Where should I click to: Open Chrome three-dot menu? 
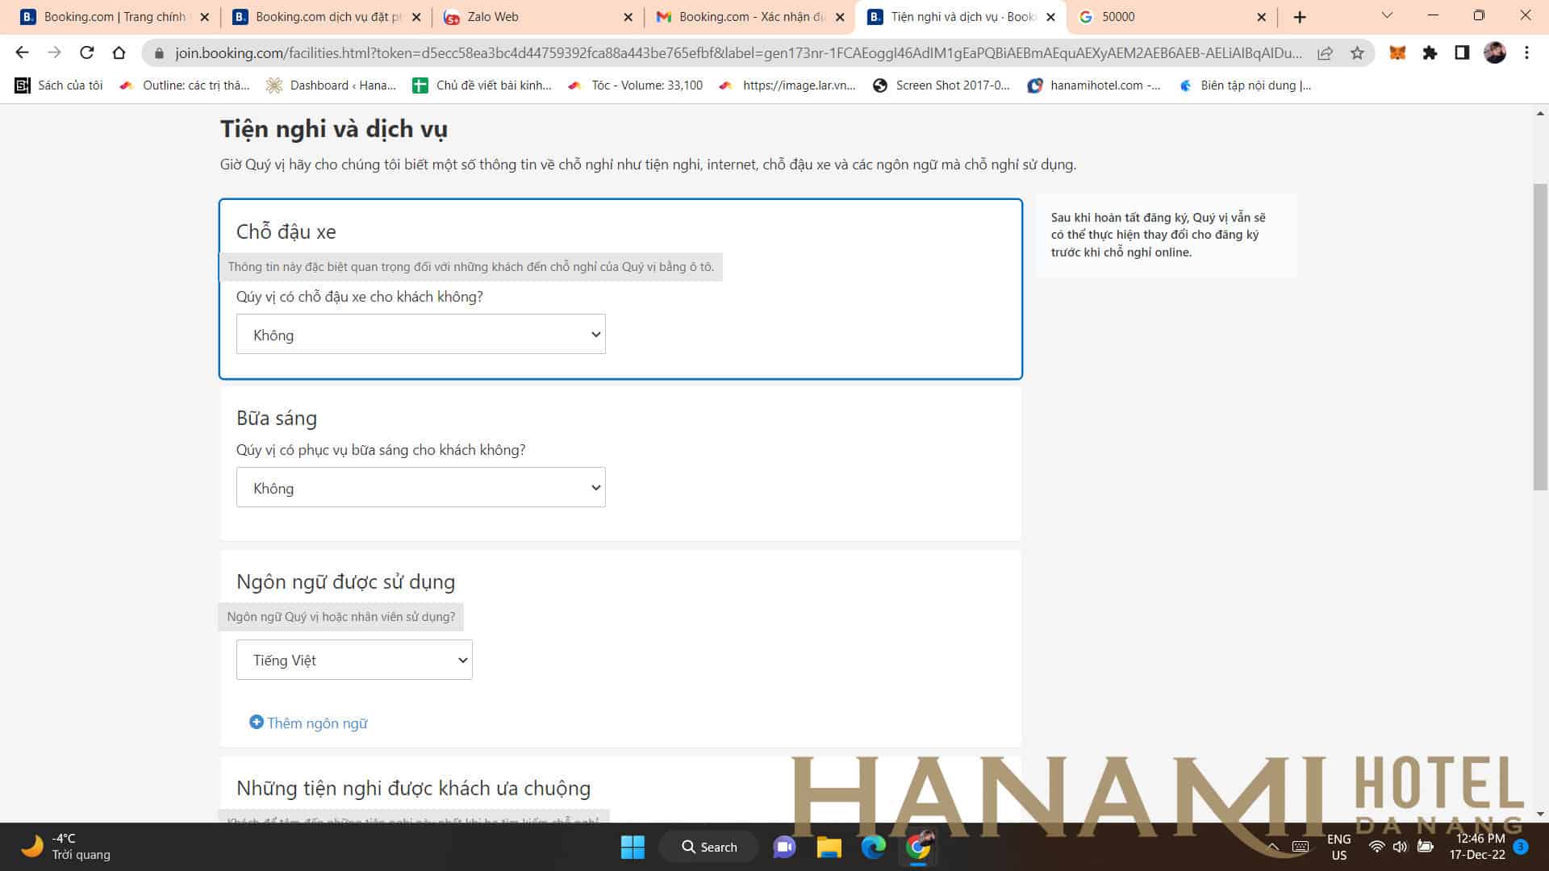coord(1526,53)
